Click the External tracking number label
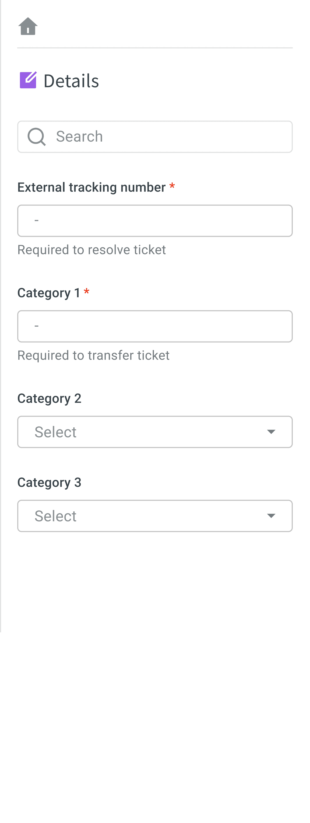Screen dimensions: 310x823 coord(91,187)
